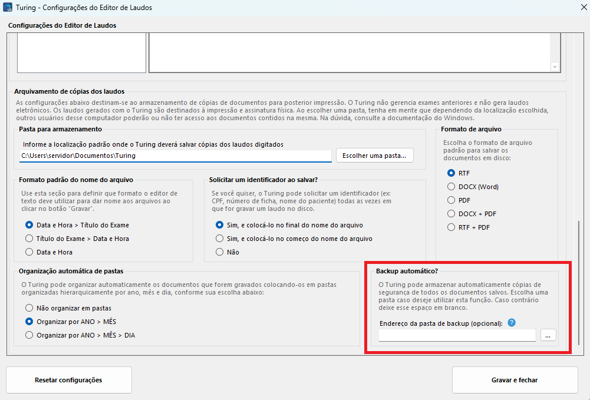Choose DOCX (Word) file format
This screenshot has height=400, width=590.
coord(452,187)
